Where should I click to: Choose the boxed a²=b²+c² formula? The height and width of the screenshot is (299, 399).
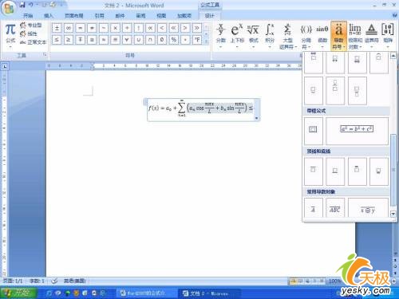tap(357, 131)
